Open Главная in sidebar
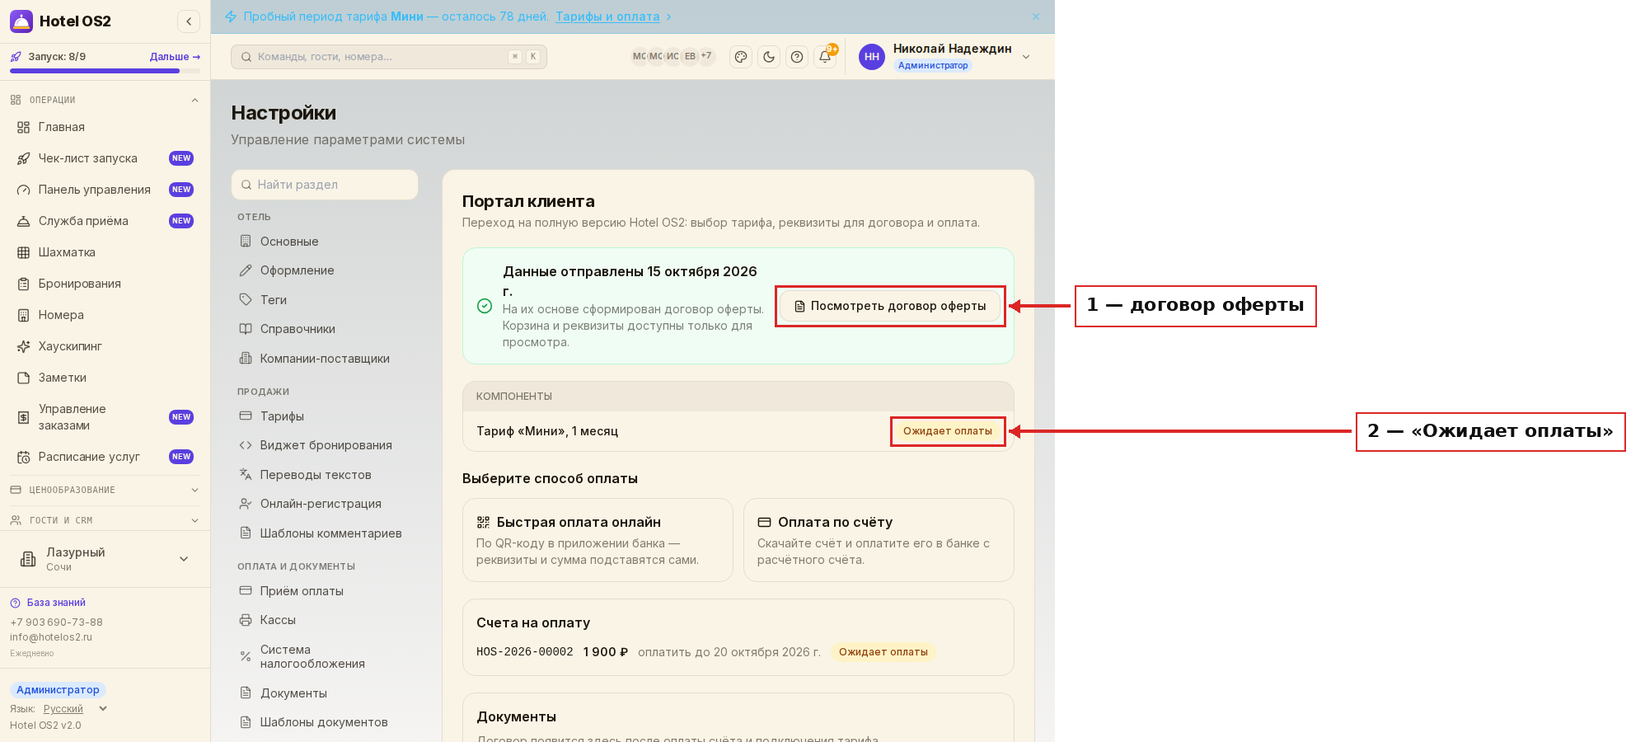The image size is (1645, 742). pos(105,127)
